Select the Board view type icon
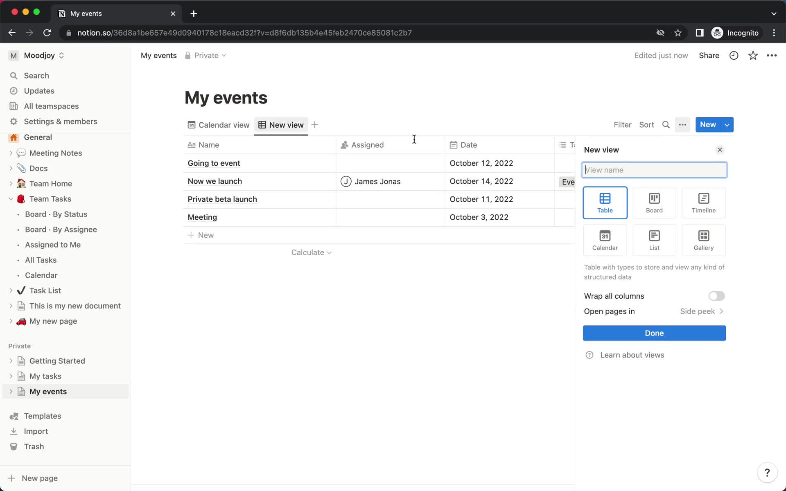Screen dimensions: 786x491 coord(654,202)
